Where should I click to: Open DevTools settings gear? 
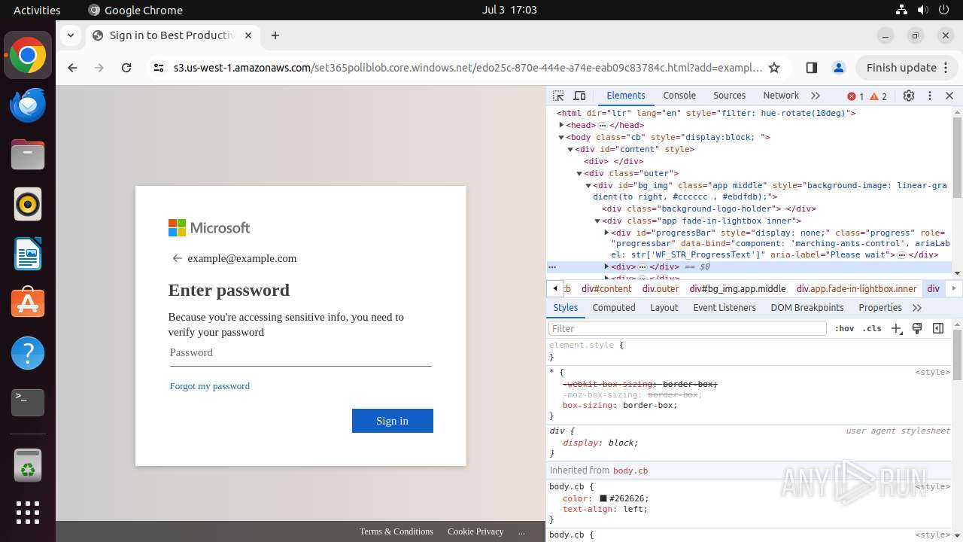point(909,96)
